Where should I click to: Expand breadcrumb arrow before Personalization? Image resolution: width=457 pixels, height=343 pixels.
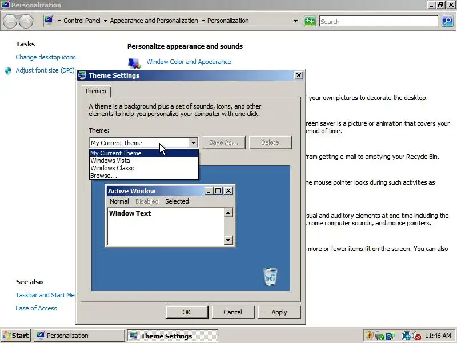tap(203, 21)
